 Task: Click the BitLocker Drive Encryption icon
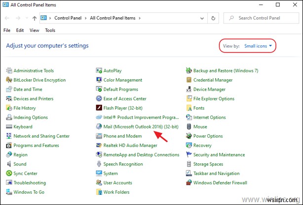coord(9,80)
